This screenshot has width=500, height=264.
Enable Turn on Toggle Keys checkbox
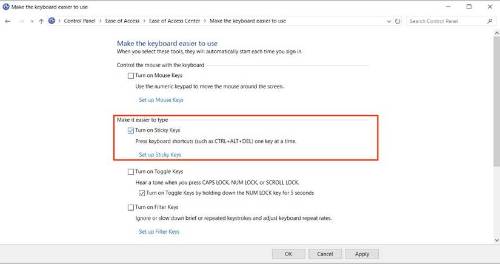[131, 172]
